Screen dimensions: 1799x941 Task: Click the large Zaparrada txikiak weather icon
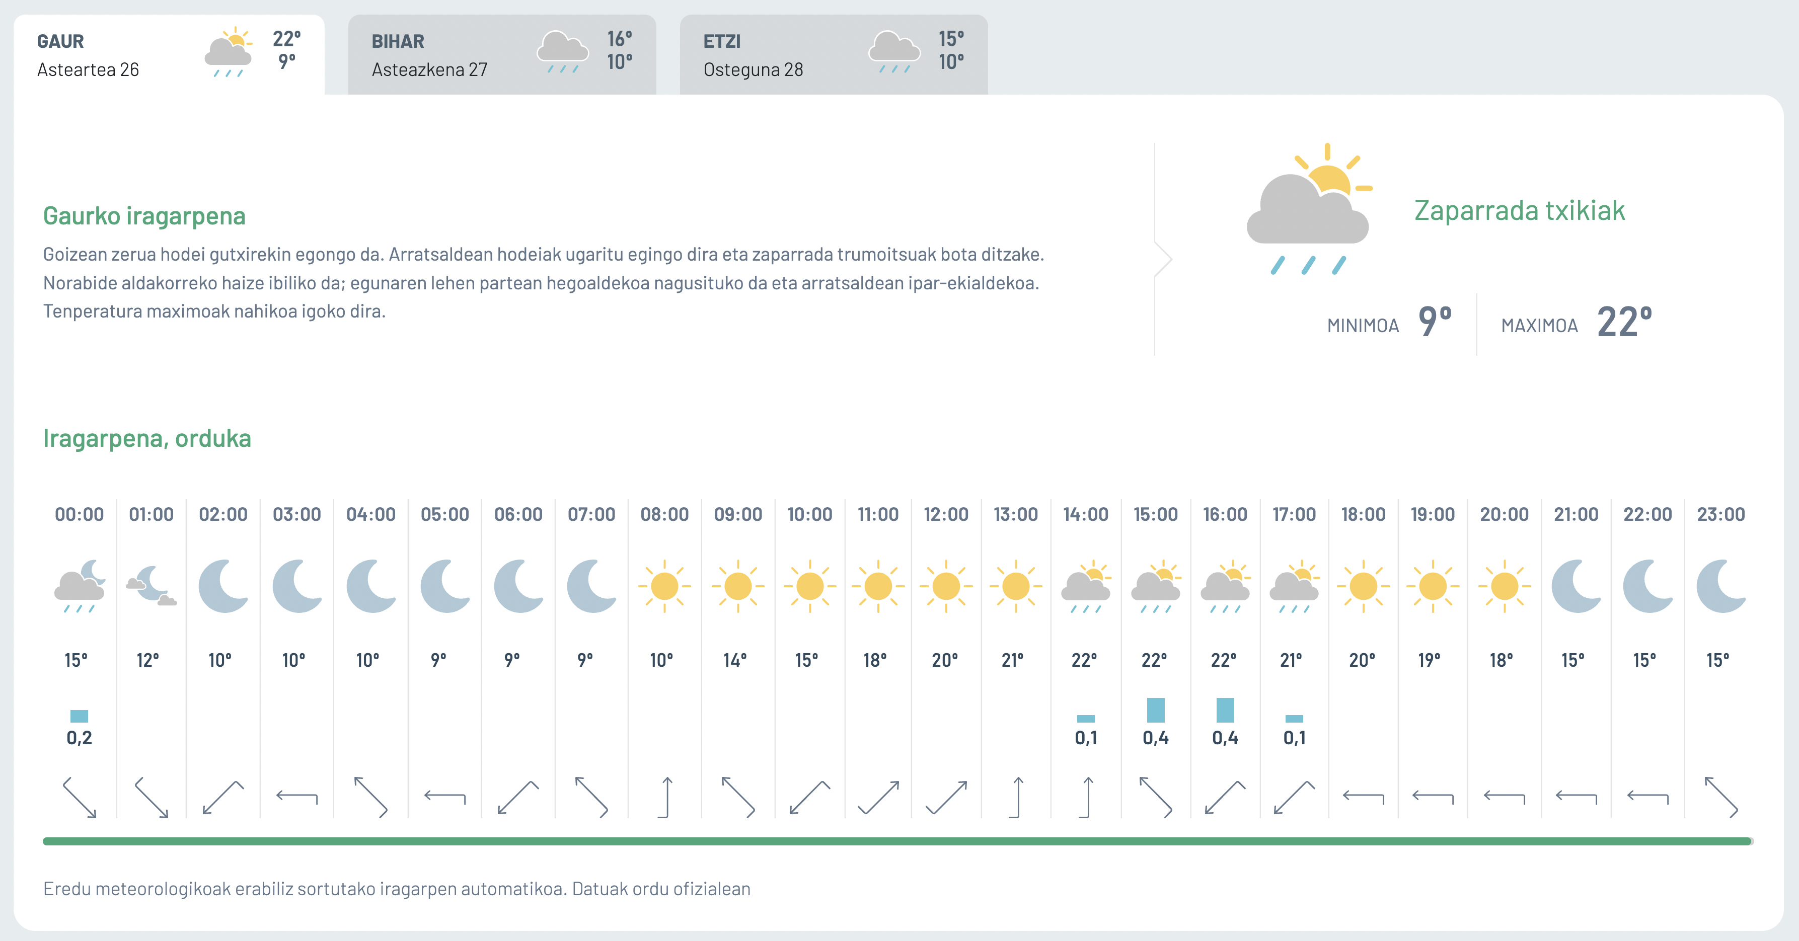pos(1309,209)
